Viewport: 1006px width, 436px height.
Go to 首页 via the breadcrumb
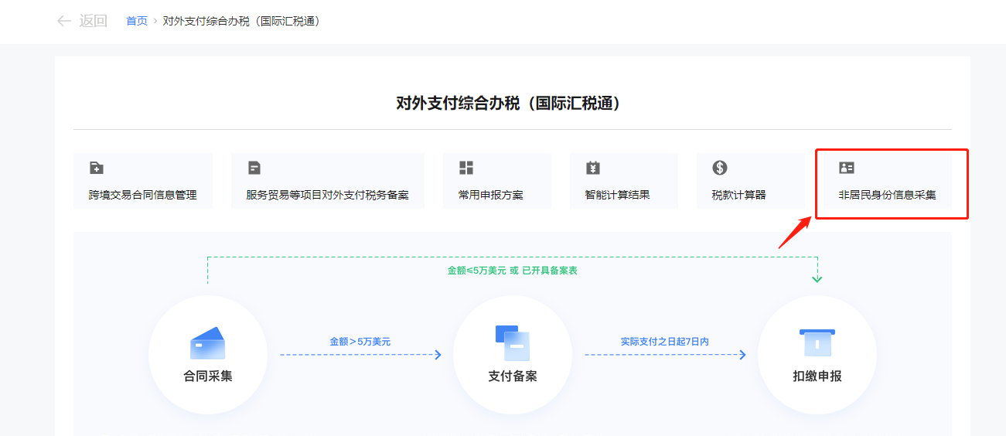tap(137, 21)
